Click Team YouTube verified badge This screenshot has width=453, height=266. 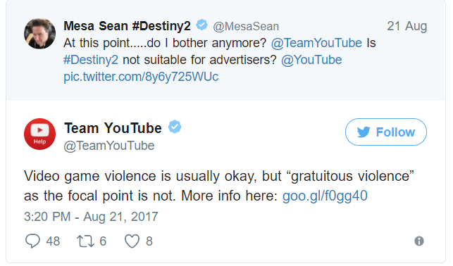coord(175,127)
